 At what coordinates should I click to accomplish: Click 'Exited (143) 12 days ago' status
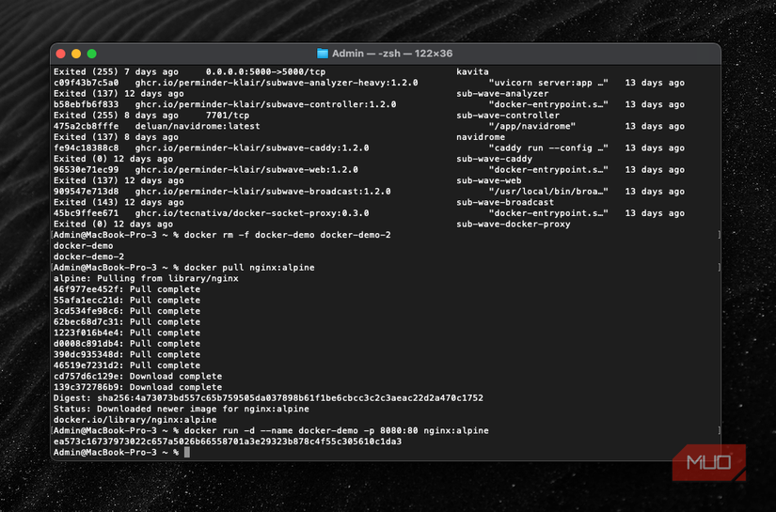click(119, 202)
